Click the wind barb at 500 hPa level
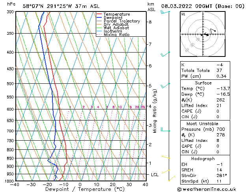Viewport: 248px width, 192px height. [x=165, y=86]
